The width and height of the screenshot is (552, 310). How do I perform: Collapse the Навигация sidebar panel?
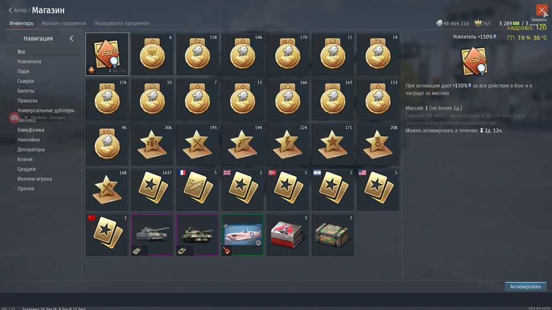tap(71, 39)
